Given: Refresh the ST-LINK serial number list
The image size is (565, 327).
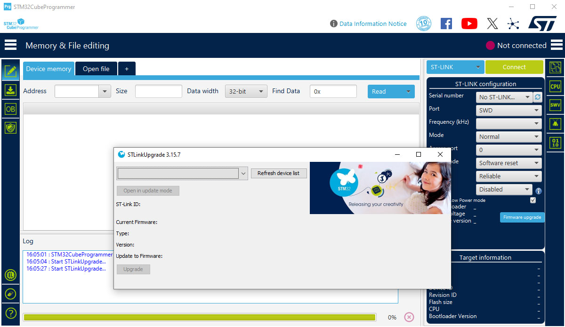Looking at the screenshot, I should click(x=538, y=97).
